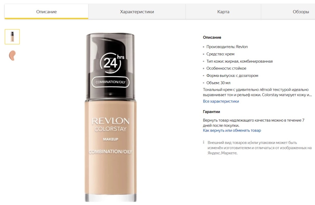Open the Все характеристики link
Screen dimensions: 315x205
point(221,101)
